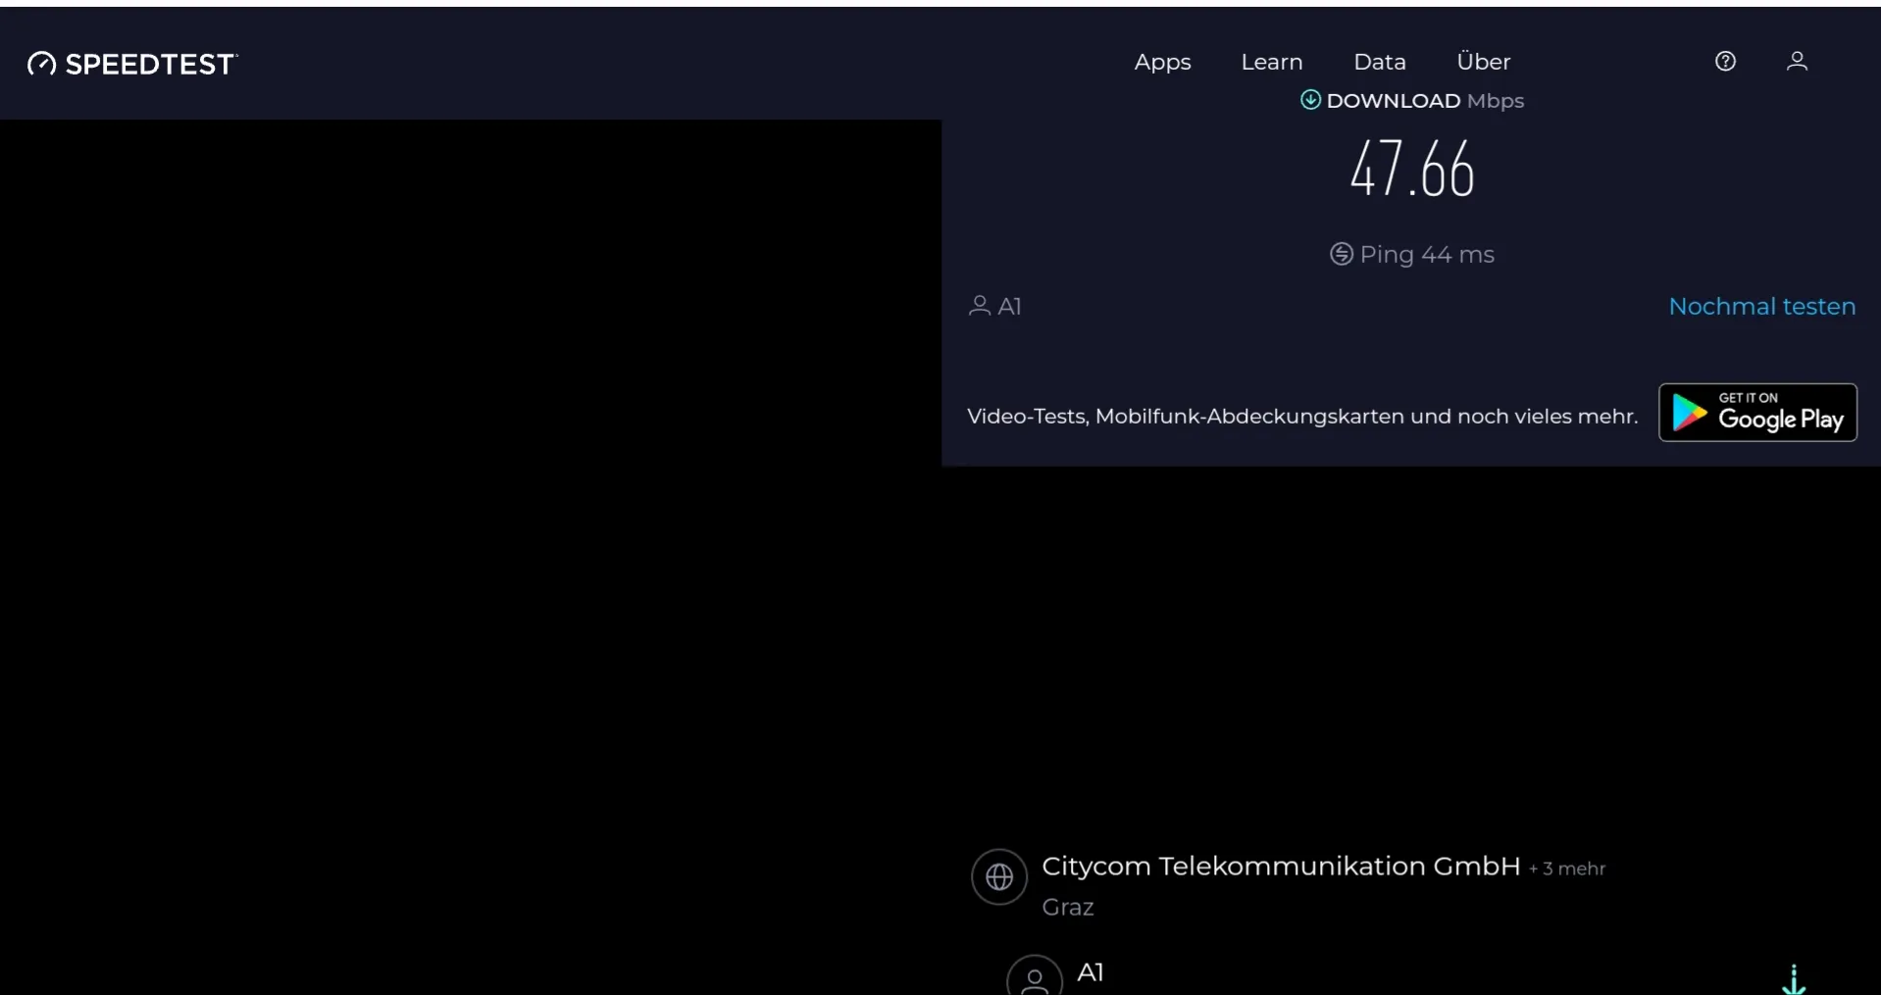Click the Speedtest gauge logo icon
Image resolution: width=1881 pixels, height=995 pixels.
point(41,64)
